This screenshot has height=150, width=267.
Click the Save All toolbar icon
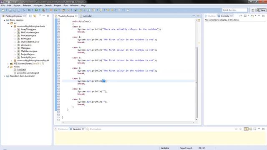point(15,10)
